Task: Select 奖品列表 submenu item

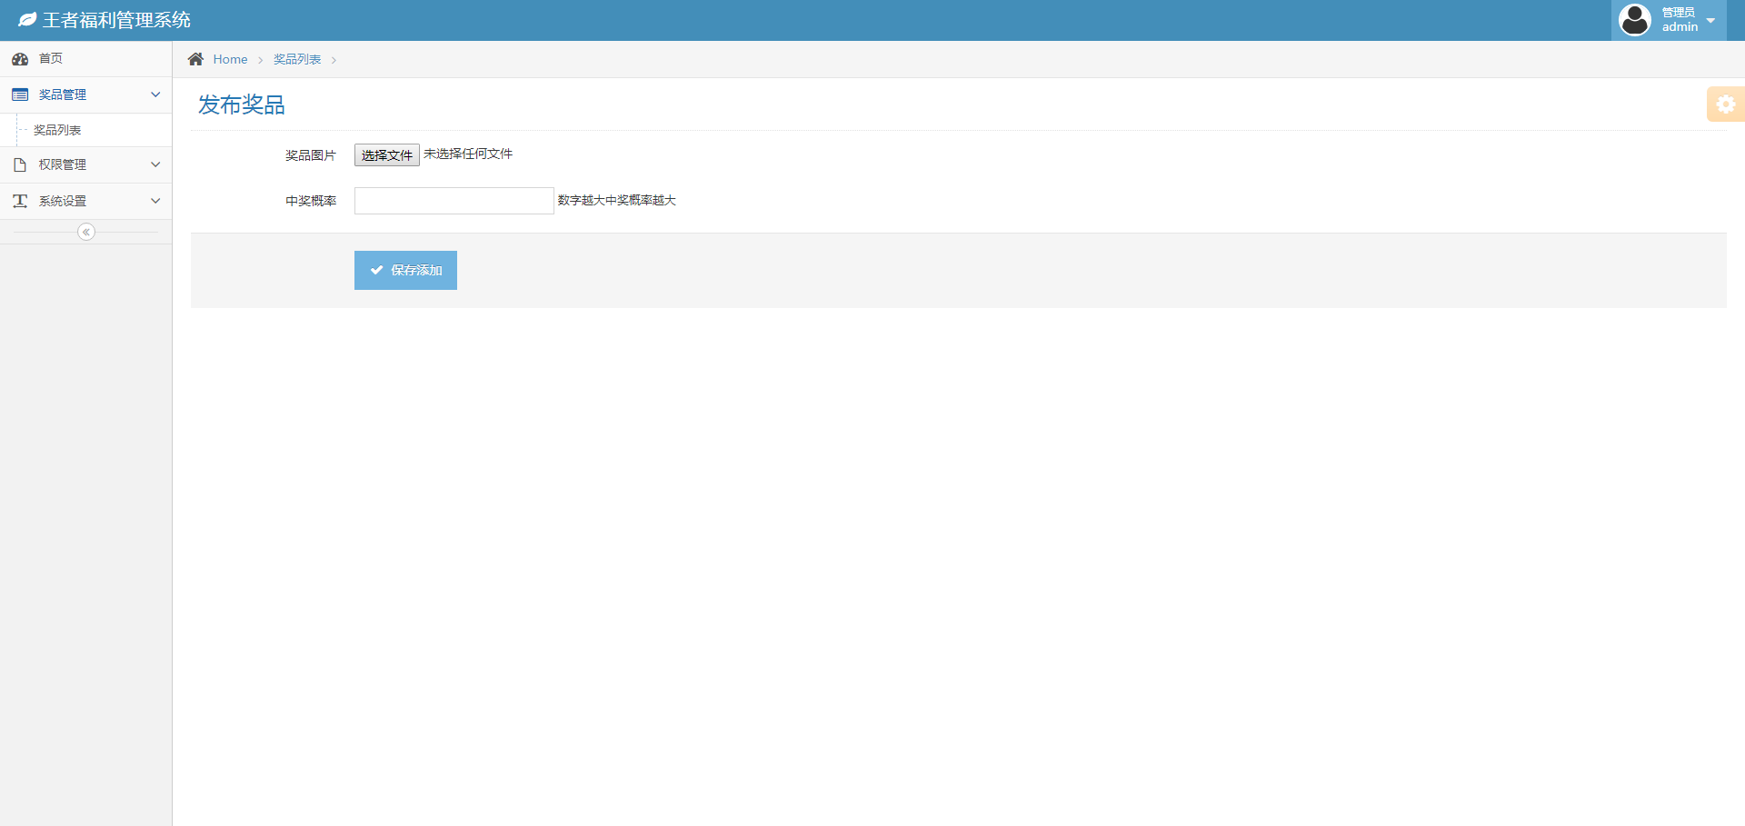Action: coord(57,130)
